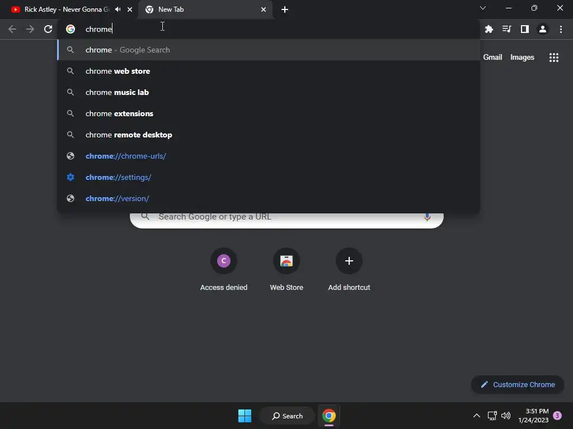This screenshot has height=429, width=573.
Task: Toggle the side panel icon
Action: pyautogui.click(x=525, y=29)
